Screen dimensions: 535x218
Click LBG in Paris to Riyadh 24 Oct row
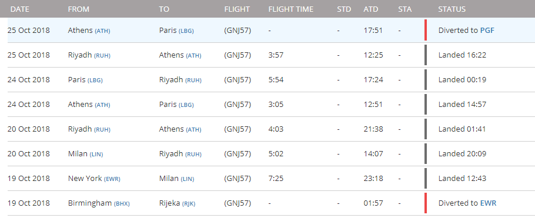point(95,81)
